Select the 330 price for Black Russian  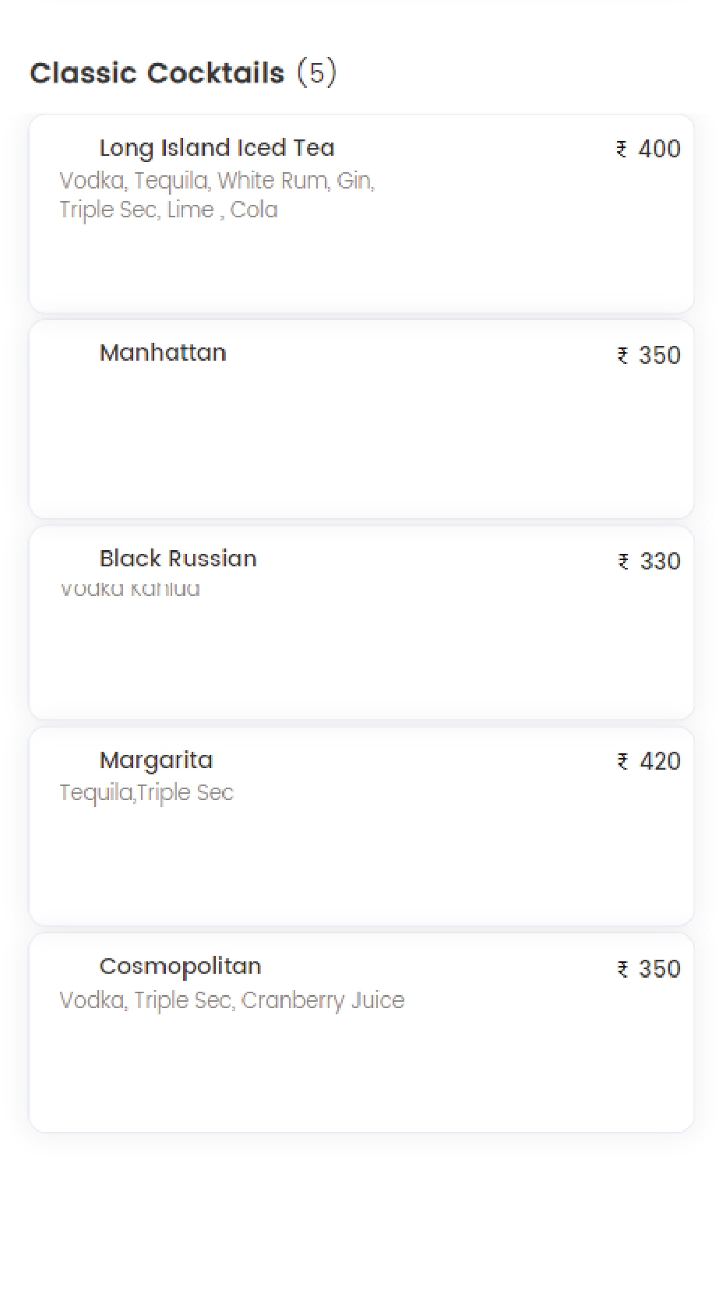coord(660,562)
